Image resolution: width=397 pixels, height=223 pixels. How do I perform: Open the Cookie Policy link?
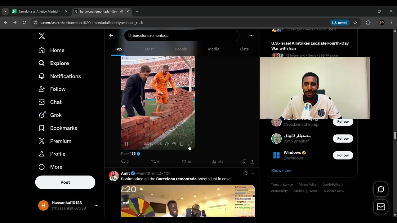pyautogui.click(x=331, y=185)
